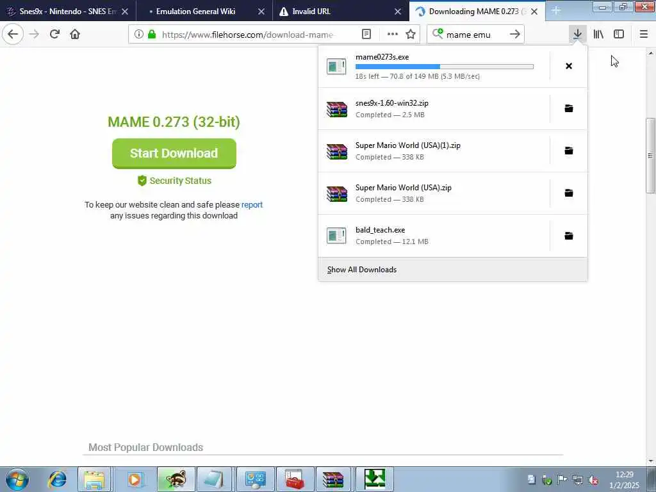Screen dimensions: 656x492
Task: Toggle the downloads panel arrow button
Action: click(x=577, y=35)
